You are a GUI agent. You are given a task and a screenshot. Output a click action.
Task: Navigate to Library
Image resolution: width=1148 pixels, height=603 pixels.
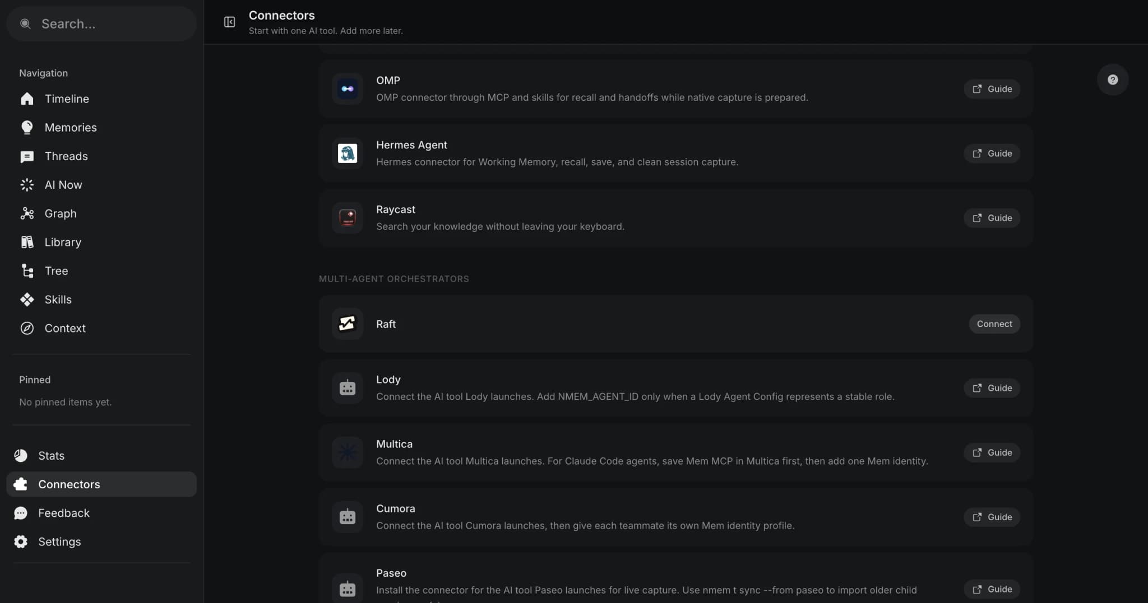[x=101, y=242]
